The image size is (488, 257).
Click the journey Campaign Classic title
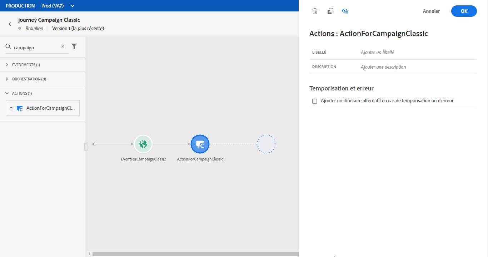coord(49,20)
